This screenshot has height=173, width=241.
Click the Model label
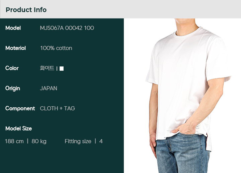click(x=13, y=28)
